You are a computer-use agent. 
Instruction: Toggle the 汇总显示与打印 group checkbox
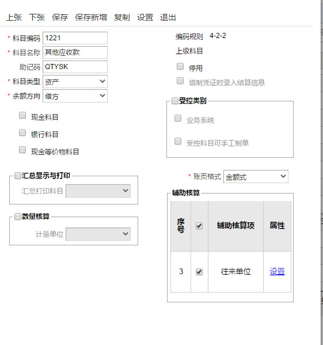tap(18, 176)
